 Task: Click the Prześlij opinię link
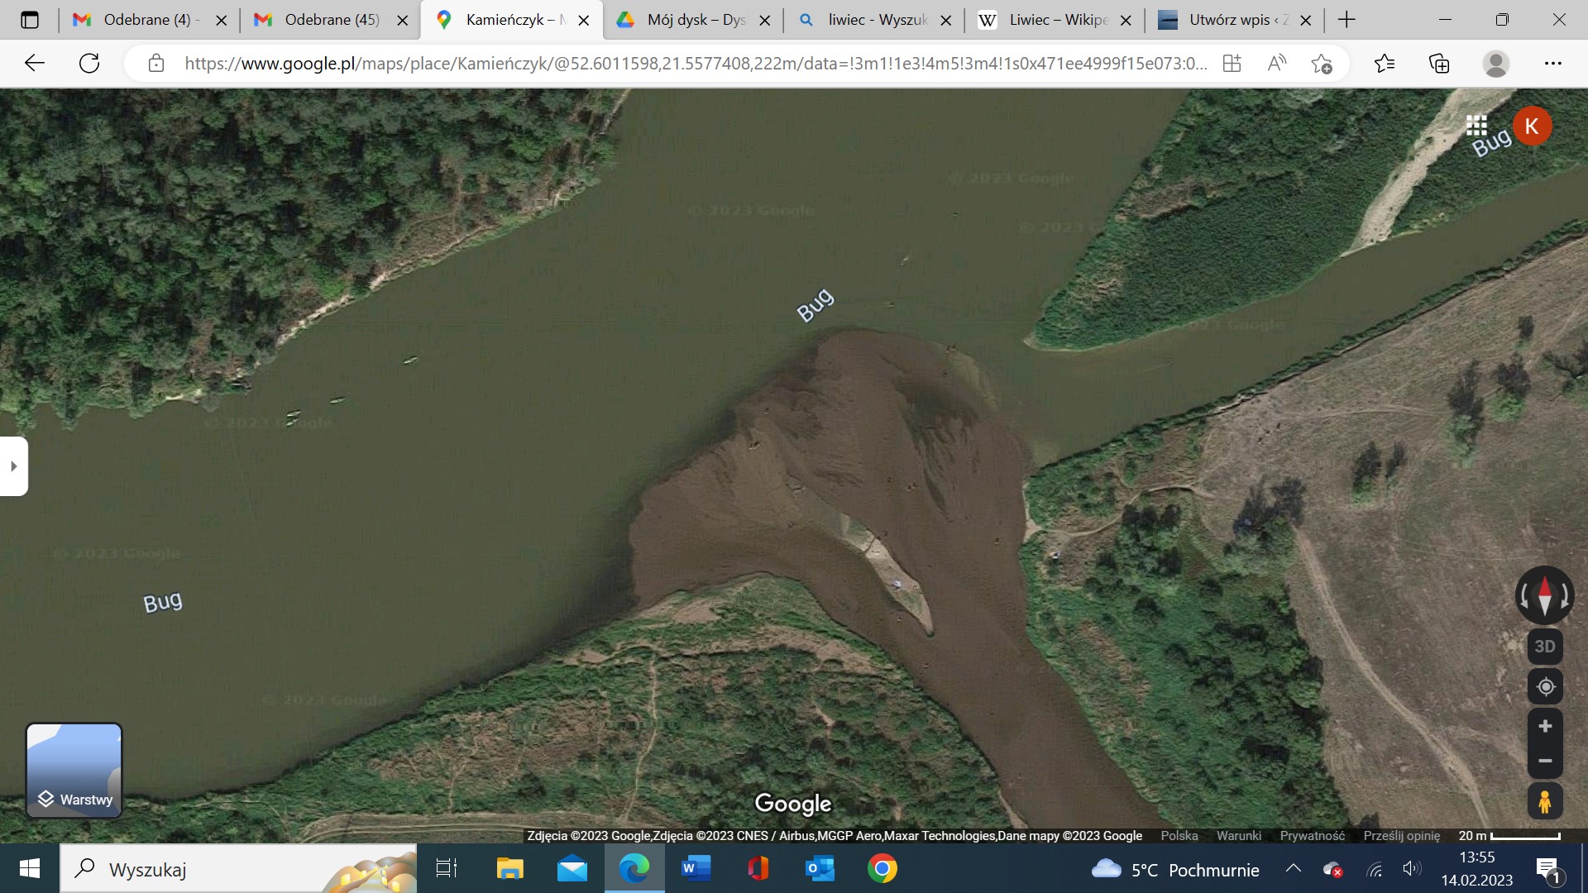click(x=1401, y=836)
